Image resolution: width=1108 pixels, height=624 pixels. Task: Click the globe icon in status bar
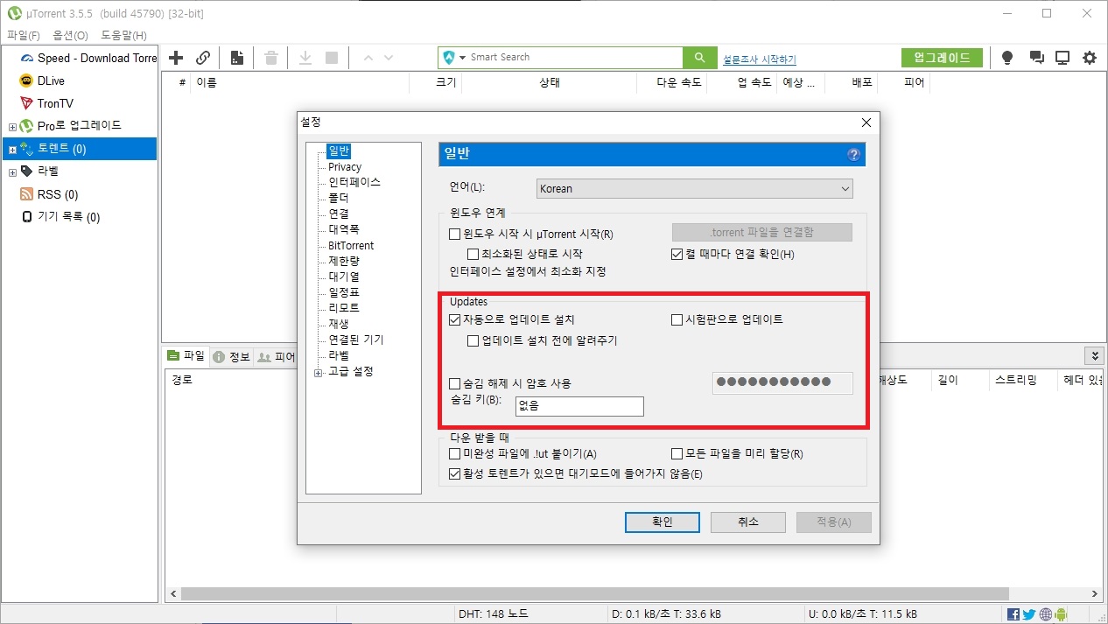pyautogui.click(x=1045, y=614)
